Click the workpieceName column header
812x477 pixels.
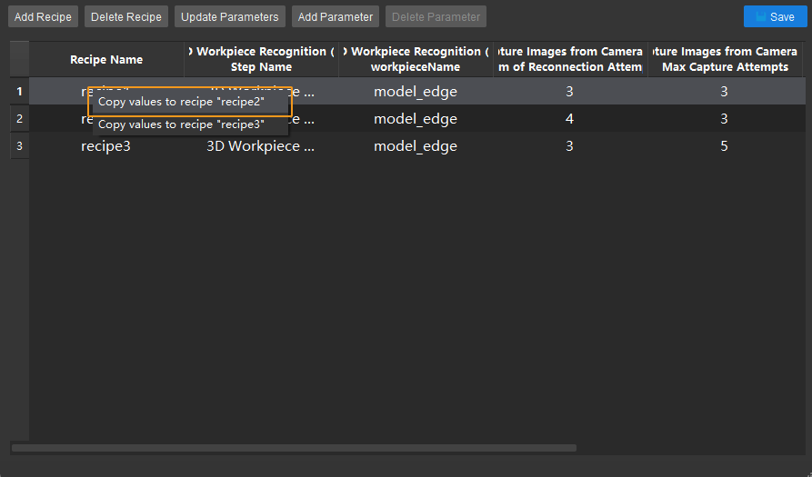(x=416, y=60)
